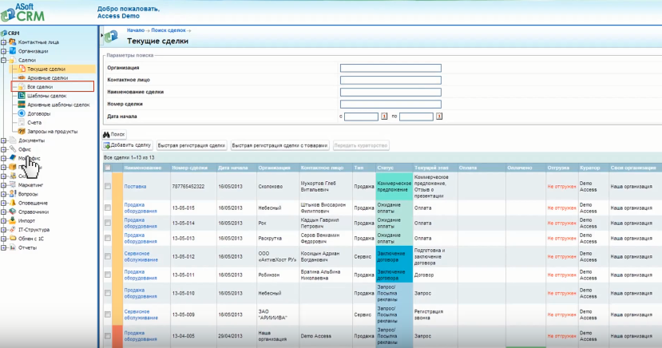Viewport: 662px width, 348px height.
Task: Follow the Начало breadcrumb link
Action: 136,30
